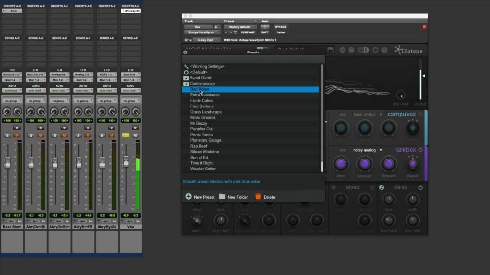This screenshot has width=490, height=275.
Task: Open the VocalSynth settings gear icon
Action: coord(375,50)
